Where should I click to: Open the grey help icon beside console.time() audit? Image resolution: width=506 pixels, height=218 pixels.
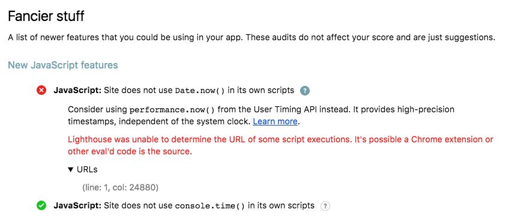325,206
